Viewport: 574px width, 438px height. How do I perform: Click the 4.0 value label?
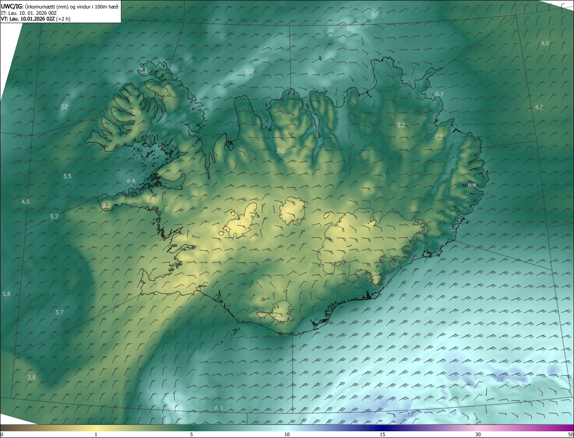click(545, 43)
